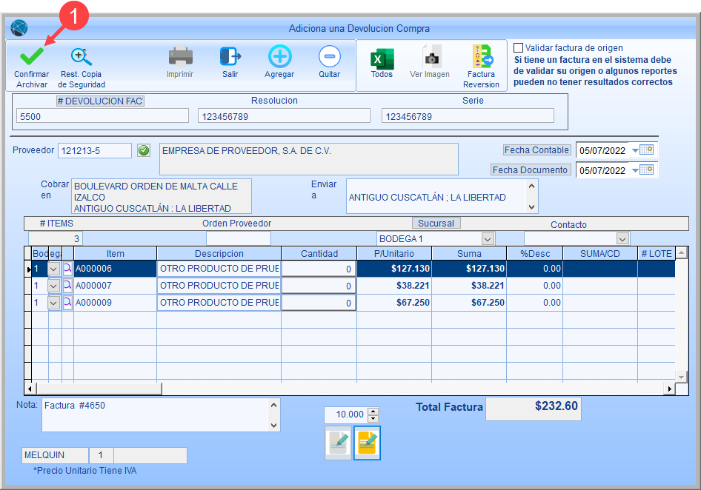Open bodega dropdown in A000007 row
The height and width of the screenshot is (490, 701).
pos(53,286)
